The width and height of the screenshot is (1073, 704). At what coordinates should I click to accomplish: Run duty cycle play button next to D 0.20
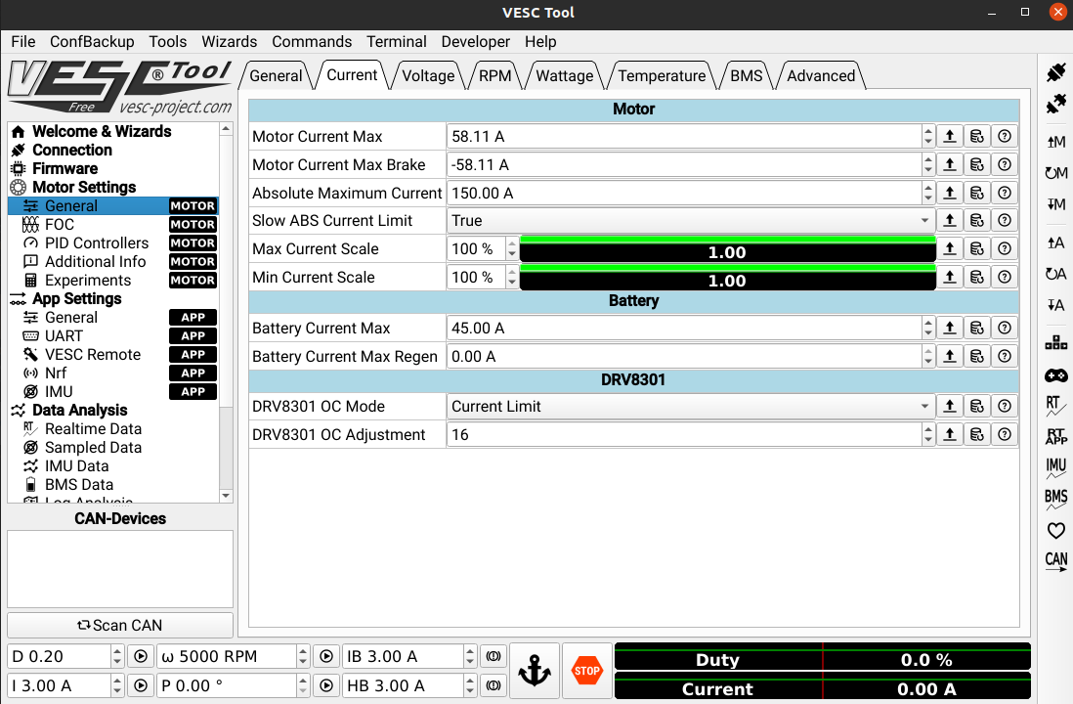(141, 656)
